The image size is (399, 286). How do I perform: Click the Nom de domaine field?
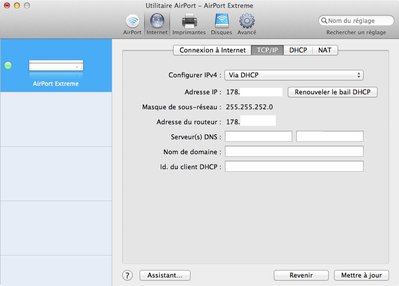tap(294, 152)
